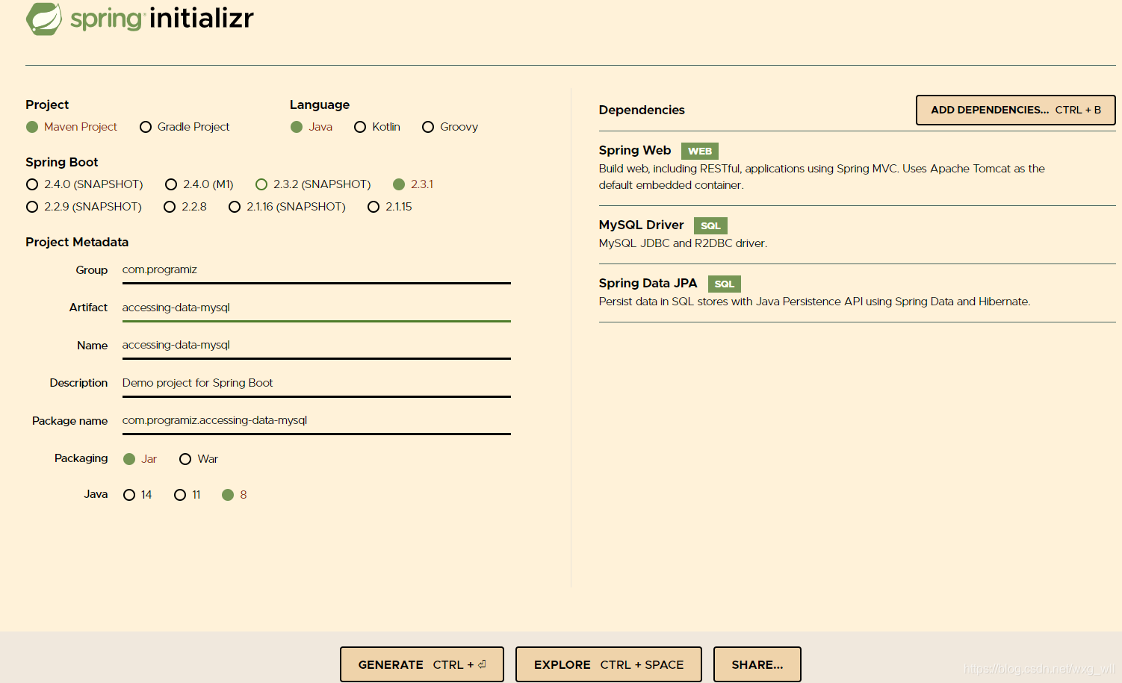
Task: Click the spring initializr title text
Action: coord(162,18)
